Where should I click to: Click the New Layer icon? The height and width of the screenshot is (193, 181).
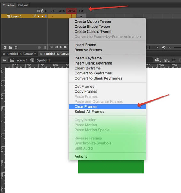[5, 47]
